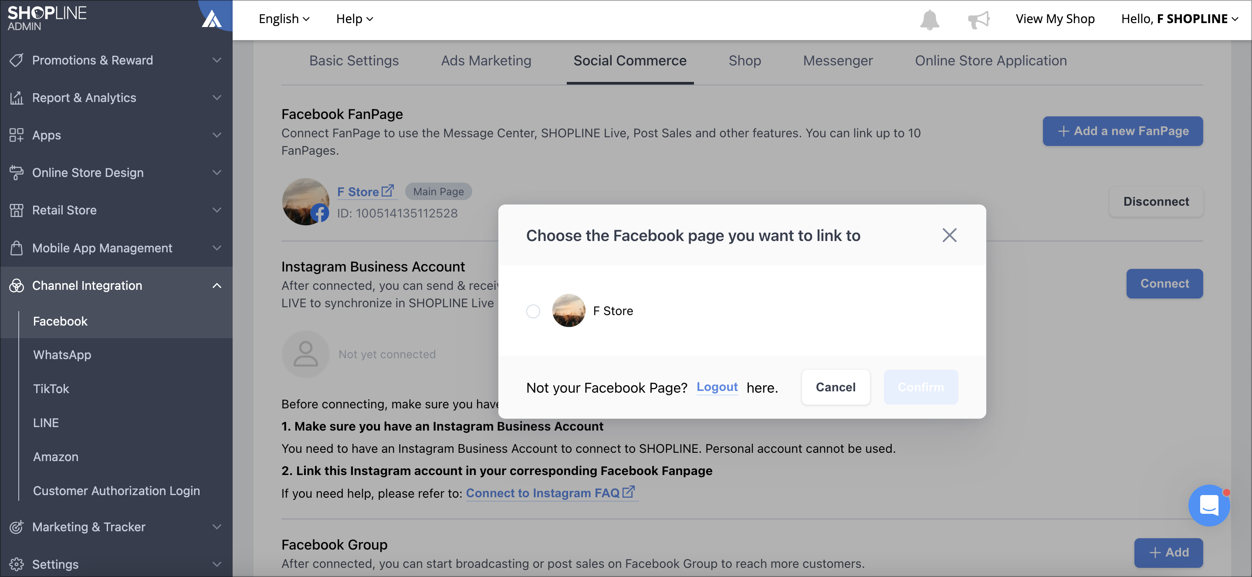Screen dimensions: 1252x577
Task: Open Facebook in Channel Integration submenu
Action: [x=60, y=321]
